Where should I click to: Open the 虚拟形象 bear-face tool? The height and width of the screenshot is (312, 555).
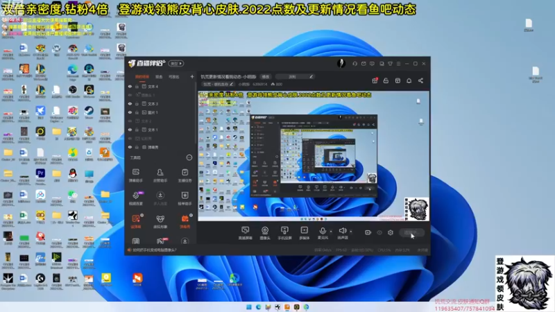pyautogui.click(x=160, y=222)
